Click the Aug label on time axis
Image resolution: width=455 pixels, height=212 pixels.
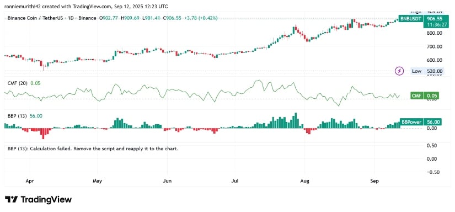click(x=304, y=181)
